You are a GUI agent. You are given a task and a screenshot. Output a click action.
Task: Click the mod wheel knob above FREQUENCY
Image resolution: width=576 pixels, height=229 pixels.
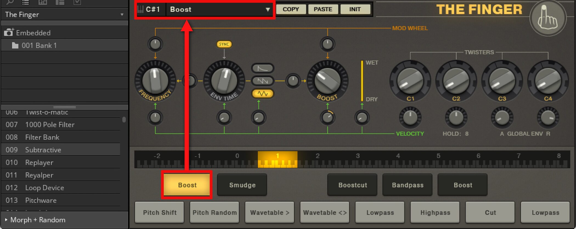(x=155, y=44)
